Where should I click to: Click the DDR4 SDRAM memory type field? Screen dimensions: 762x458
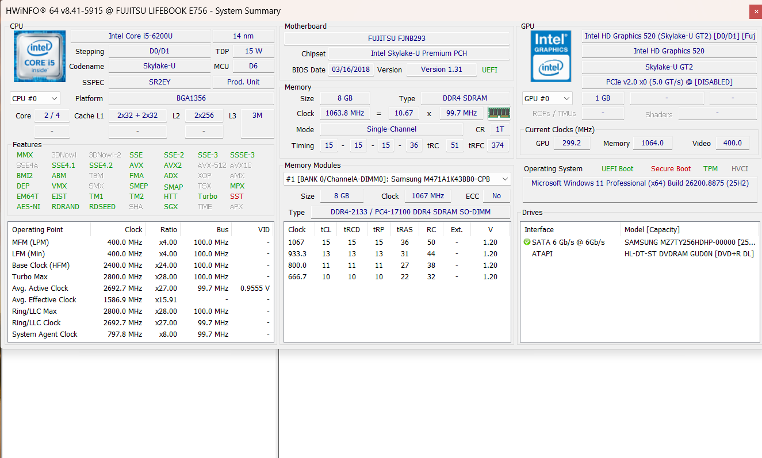(466, 98)
